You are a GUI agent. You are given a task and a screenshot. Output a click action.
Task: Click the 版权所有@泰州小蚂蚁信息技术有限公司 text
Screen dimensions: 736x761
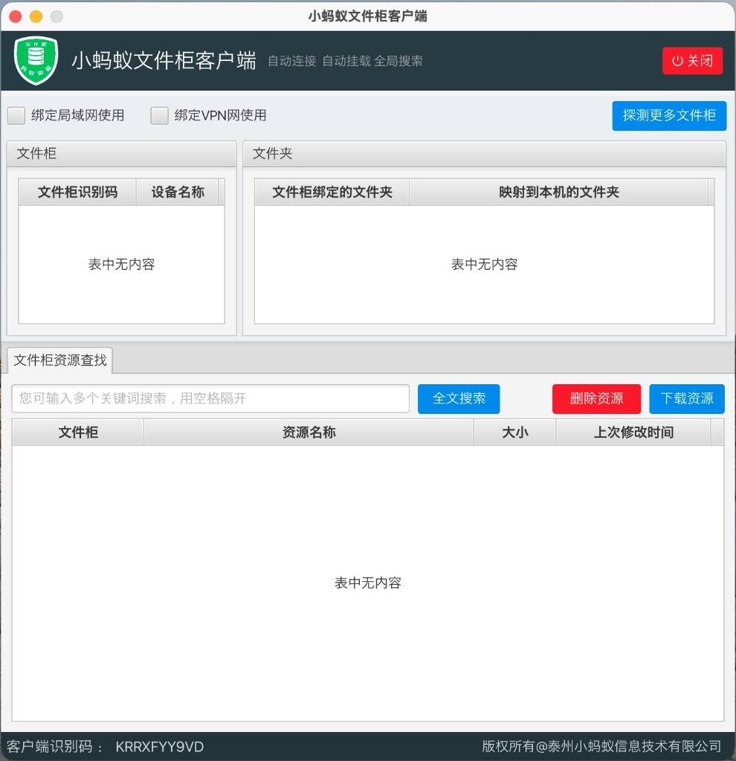pyautogui.click(x=601, y=746)
